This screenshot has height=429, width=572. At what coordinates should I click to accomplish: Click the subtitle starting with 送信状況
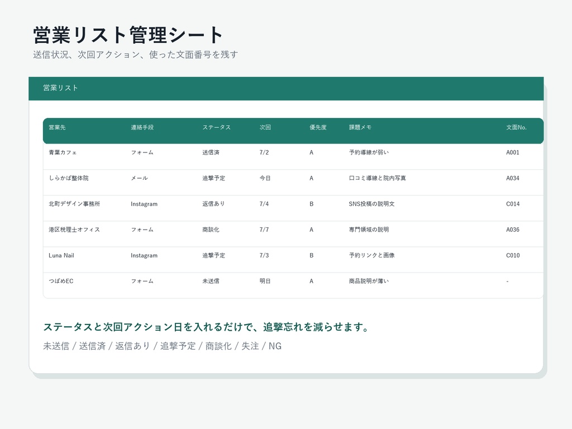pyautogui.click(x=135, y=55)
